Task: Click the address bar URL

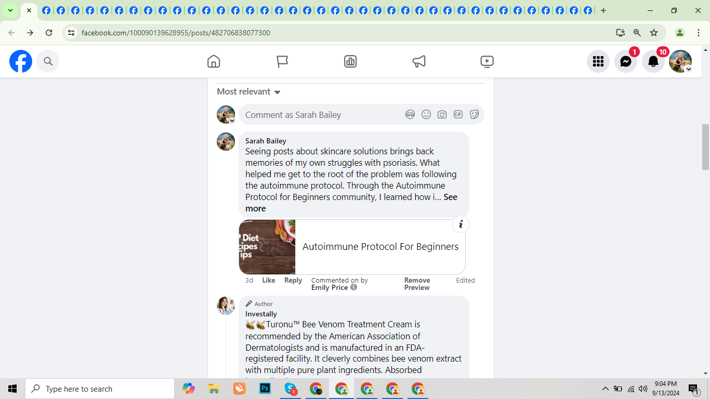Action: (x=176, y=33)
